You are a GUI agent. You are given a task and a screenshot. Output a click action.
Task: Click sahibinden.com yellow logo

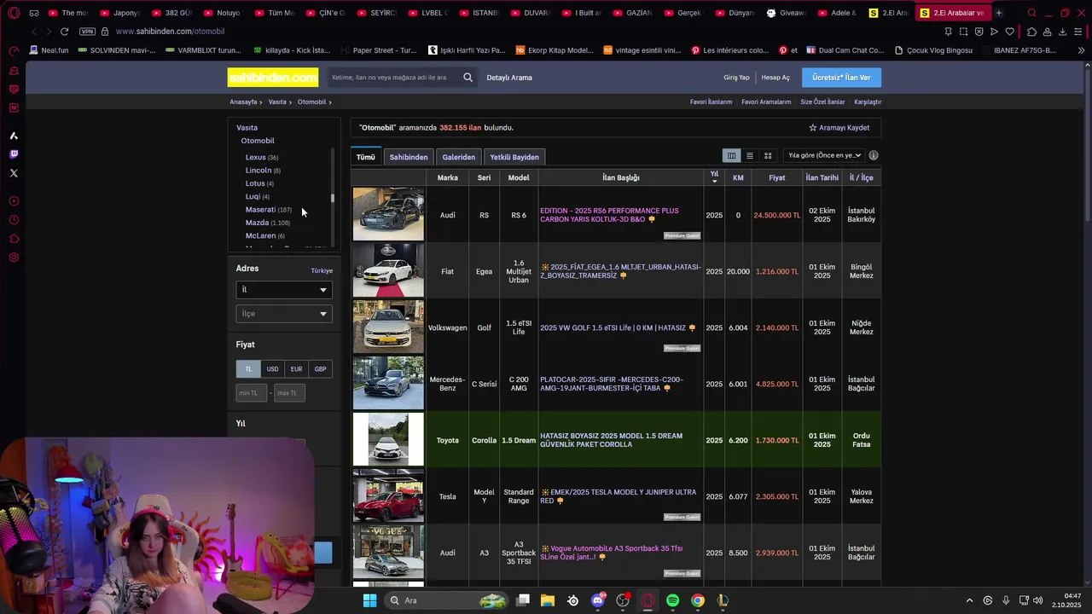tap(273, 78)
